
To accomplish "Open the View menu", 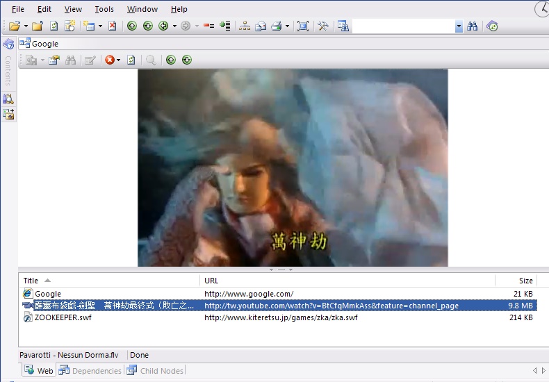I will click(x=73, y=9).
